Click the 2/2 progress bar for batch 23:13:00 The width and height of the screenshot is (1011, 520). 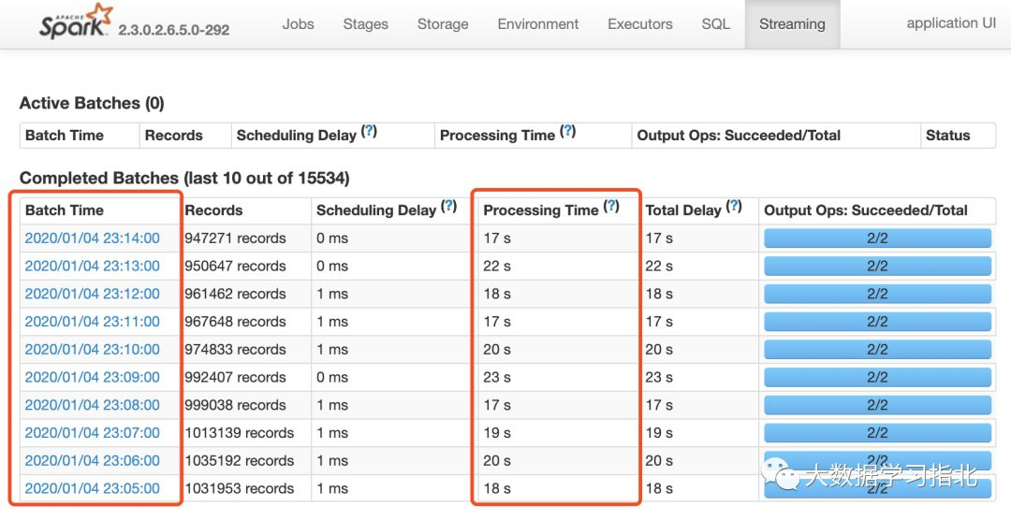coord(877,267)
